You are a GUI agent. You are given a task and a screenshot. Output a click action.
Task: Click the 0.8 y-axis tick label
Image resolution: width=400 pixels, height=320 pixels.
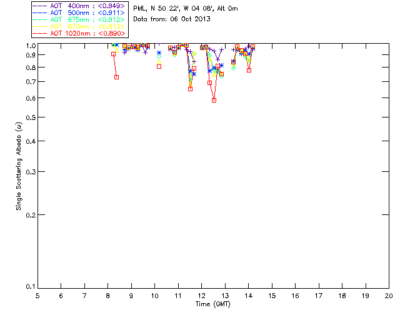pyautogui.click(x=31, y=67)
